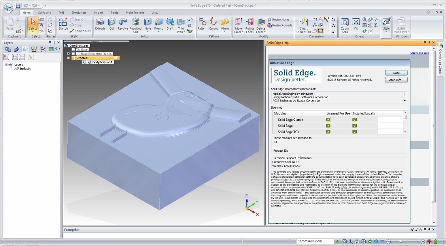Image resolution: width=446 pixels, height=246 pixels.
Task: Choose the Cut tool in Solids
Action: point(112,24)
